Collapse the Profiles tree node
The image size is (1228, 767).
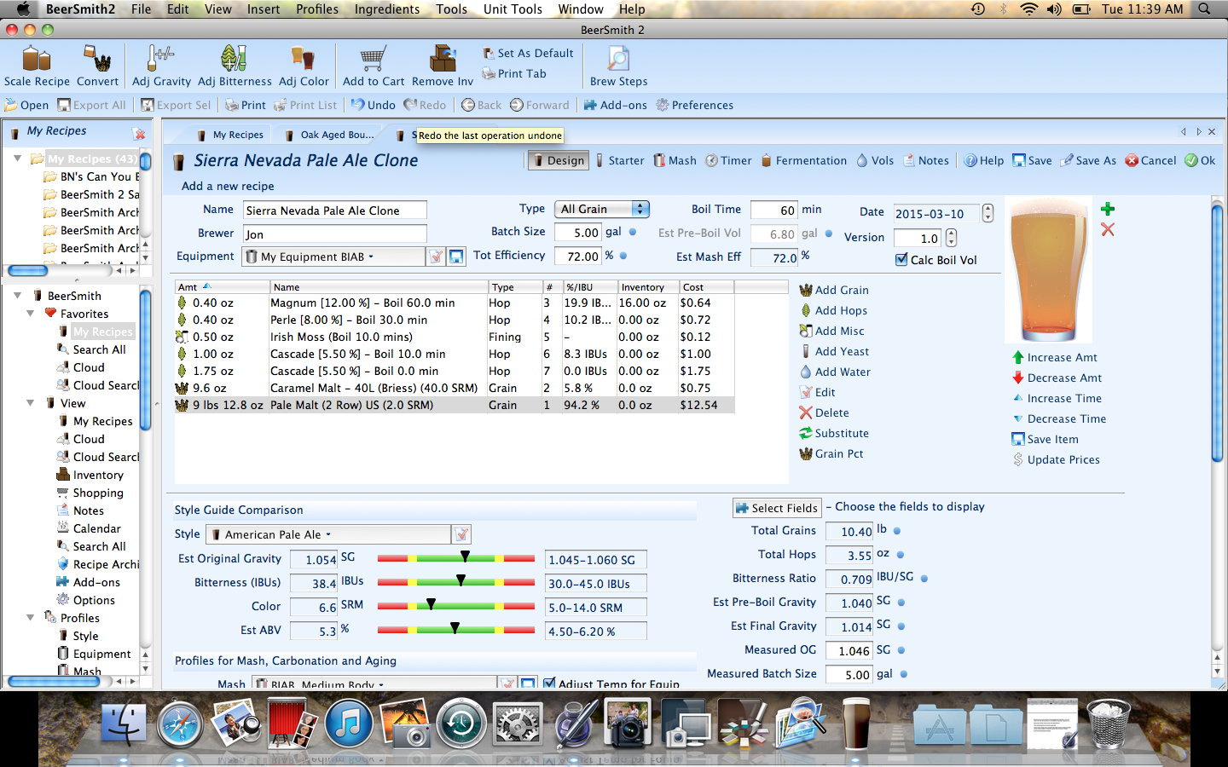tap(30, 618)
